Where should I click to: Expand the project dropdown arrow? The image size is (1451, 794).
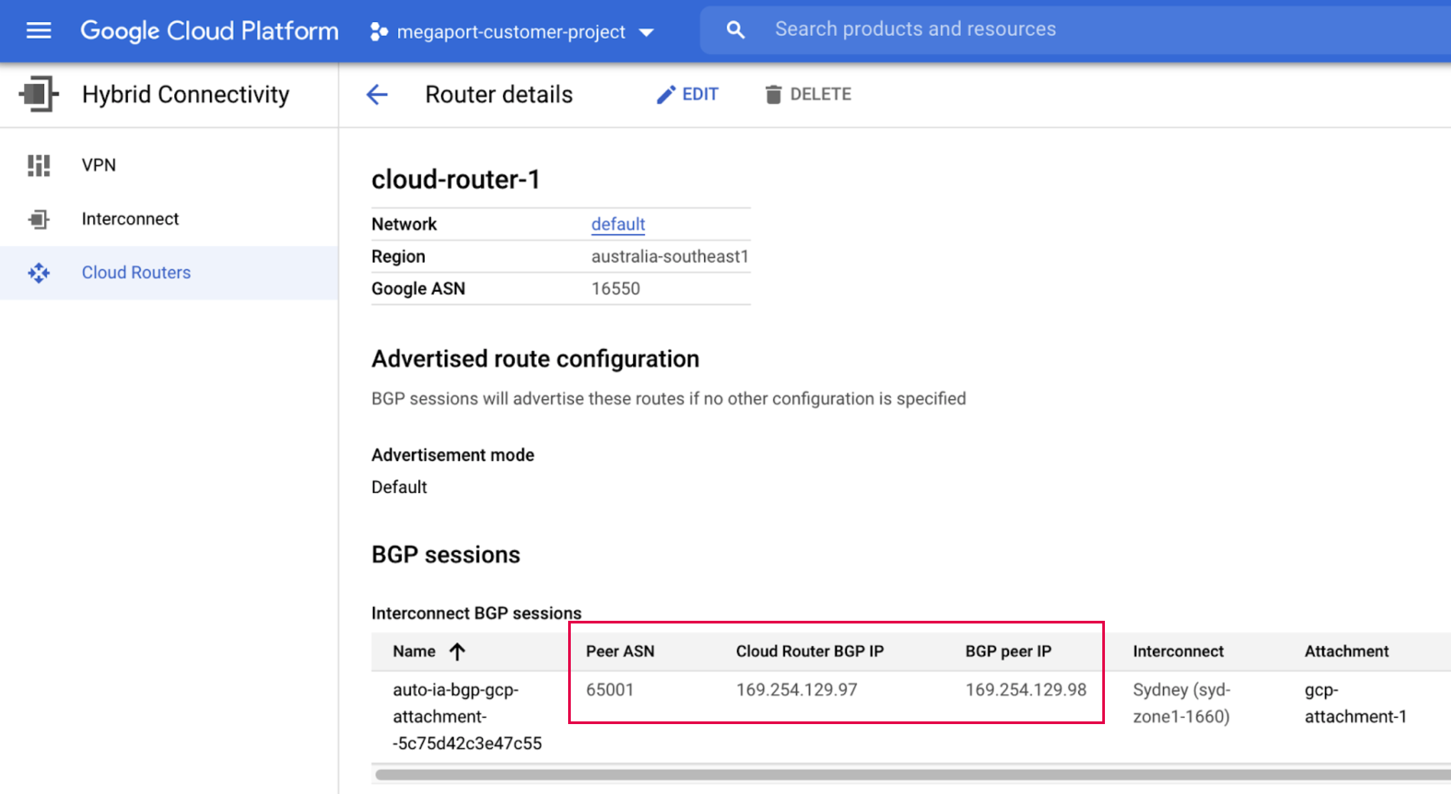[x=645, y=31]
